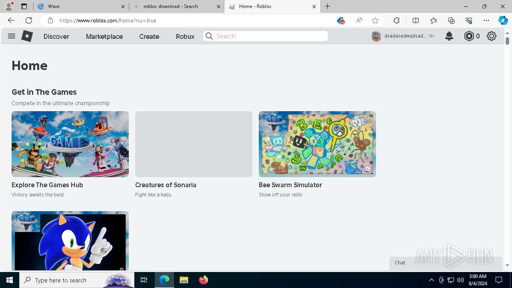Screen dimensions: 512x288
Task: Close the Wave tab
Action: coord(123,6)
